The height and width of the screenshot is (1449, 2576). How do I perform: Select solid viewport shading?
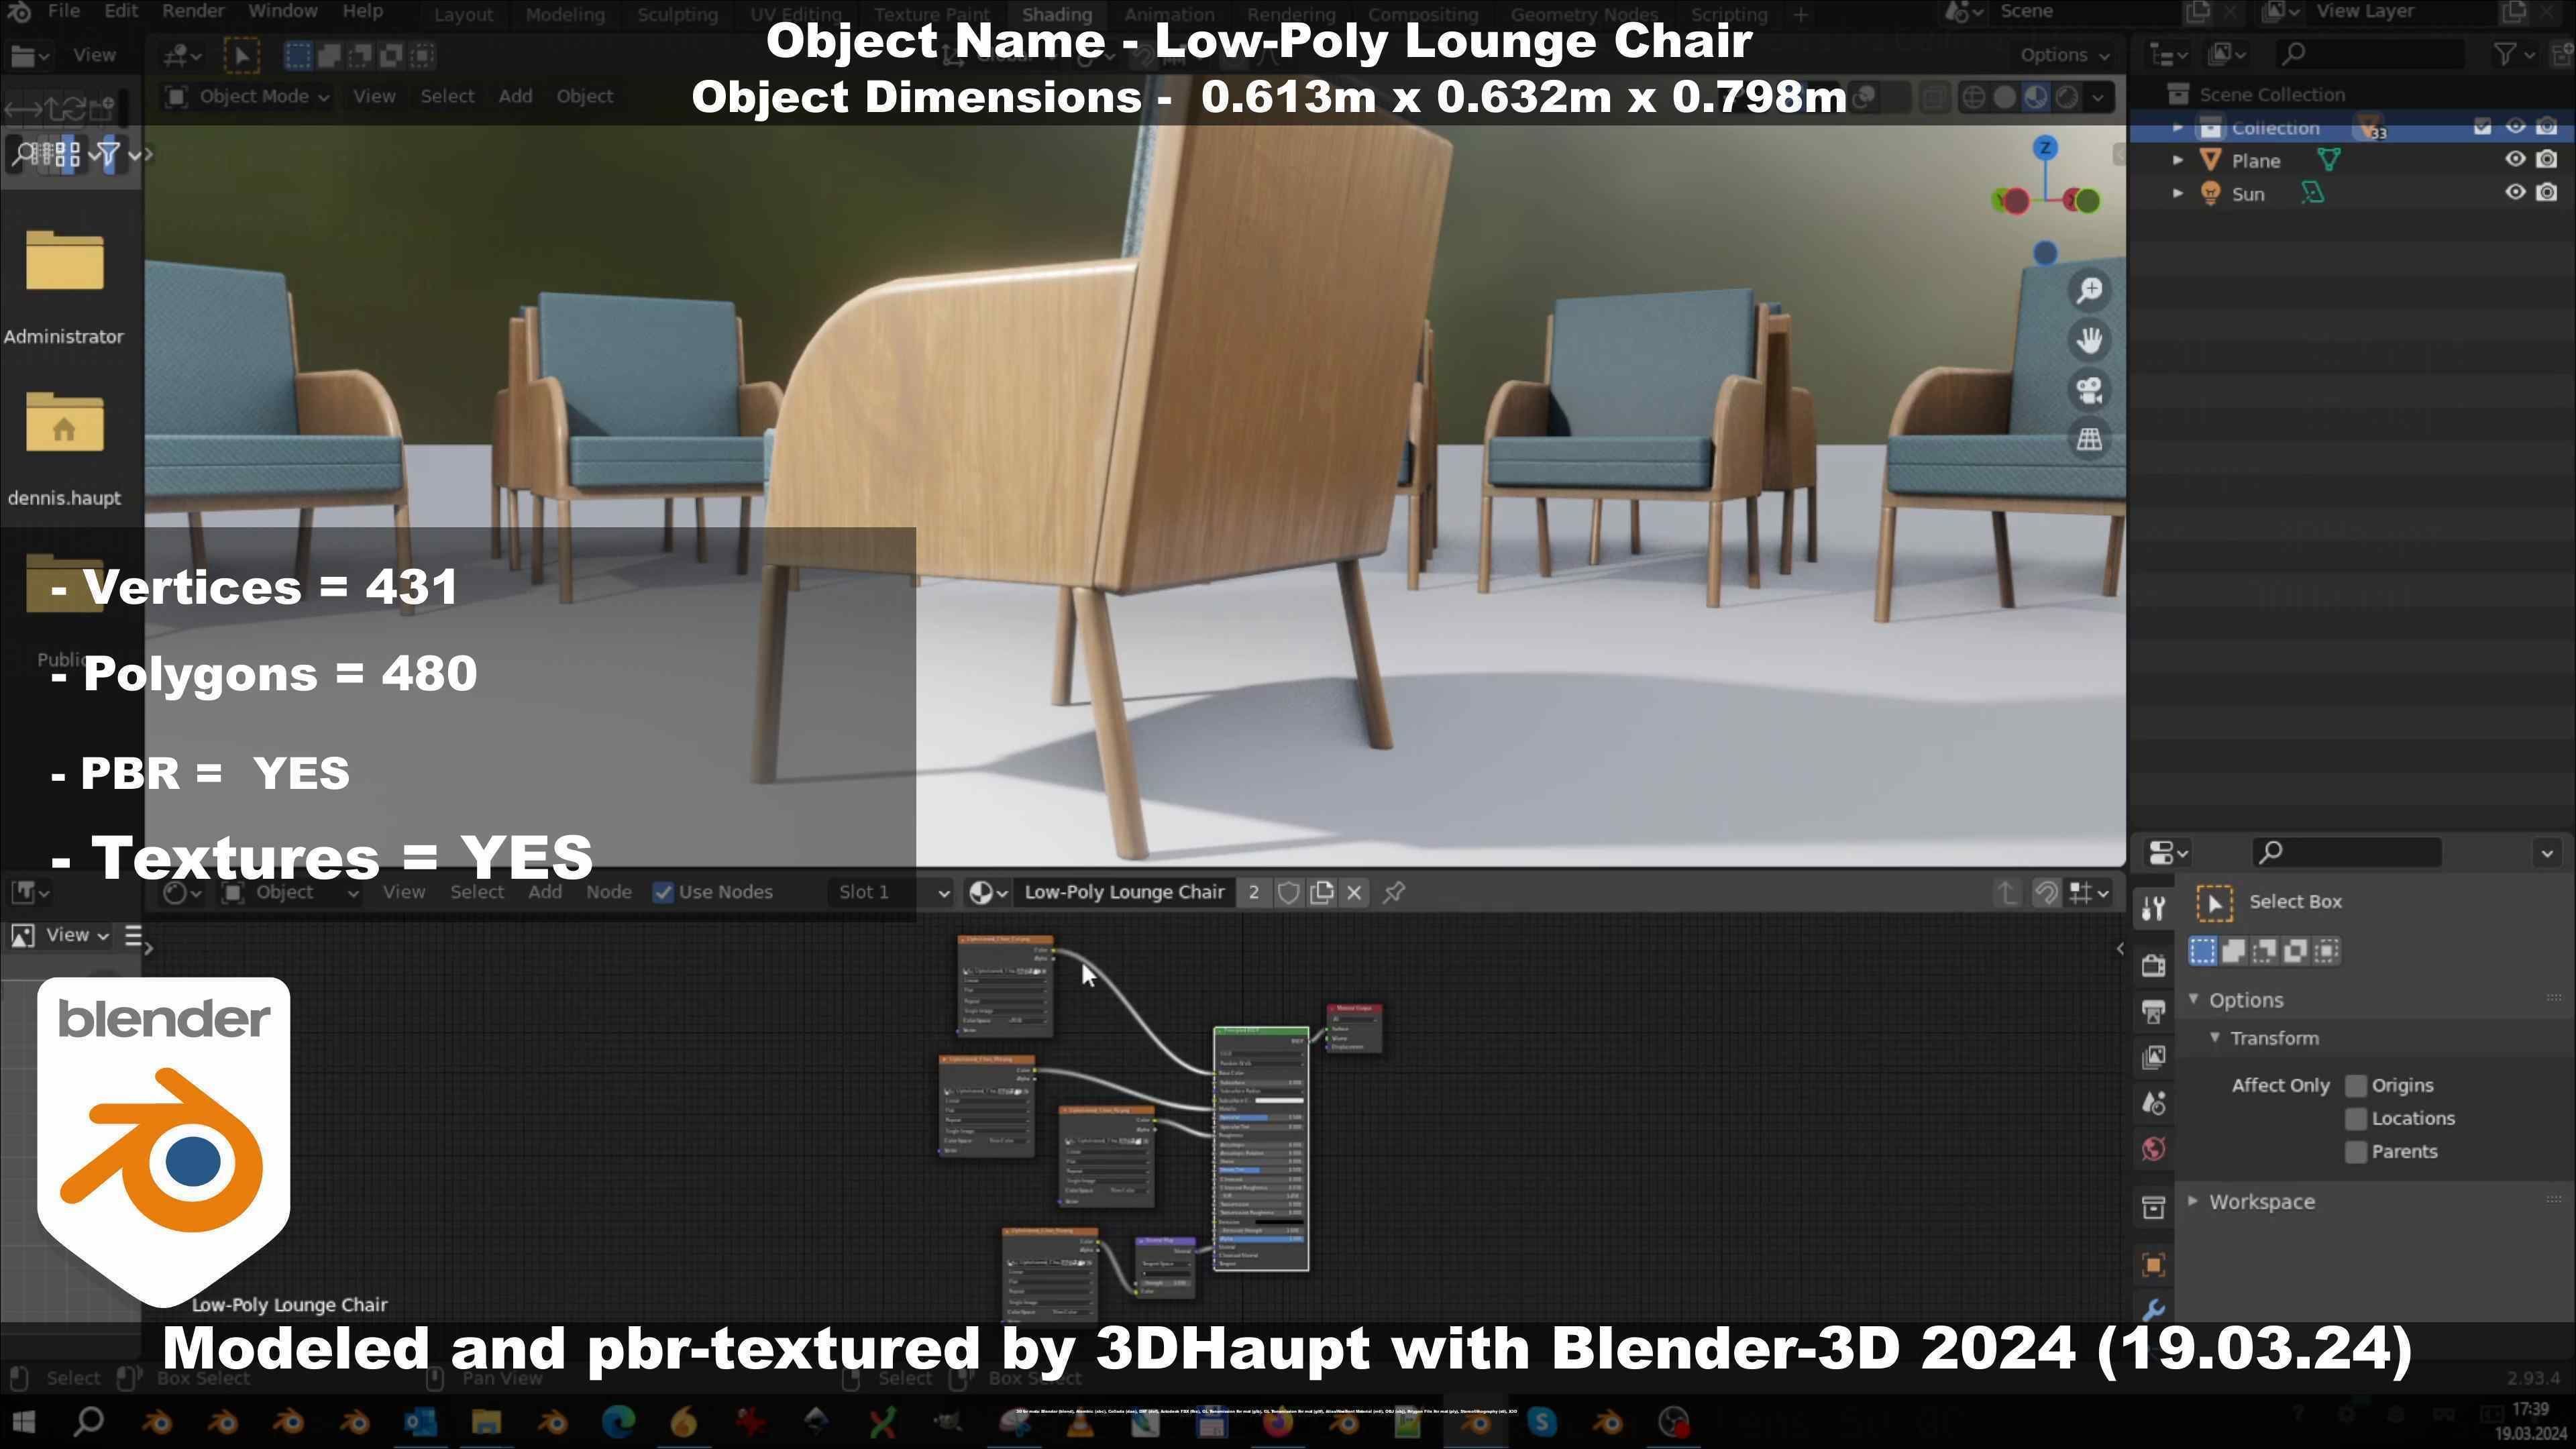click(2005, 97)
